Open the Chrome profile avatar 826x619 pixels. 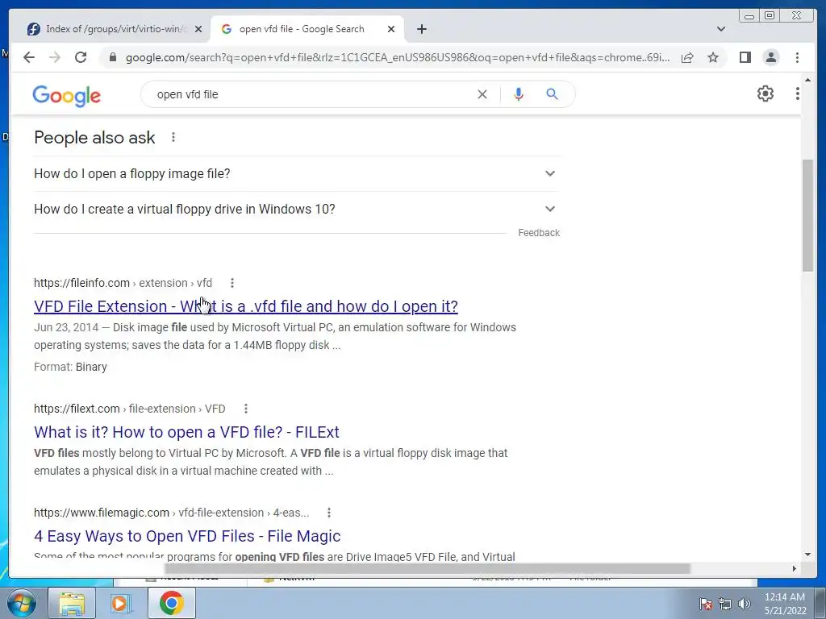click(x=771, y=57)
